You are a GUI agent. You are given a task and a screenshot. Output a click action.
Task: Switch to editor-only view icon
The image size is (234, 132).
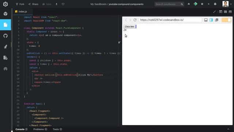click(220, 12)
